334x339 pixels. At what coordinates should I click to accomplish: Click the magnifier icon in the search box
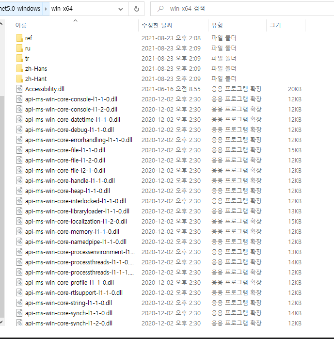coord(160,9)
